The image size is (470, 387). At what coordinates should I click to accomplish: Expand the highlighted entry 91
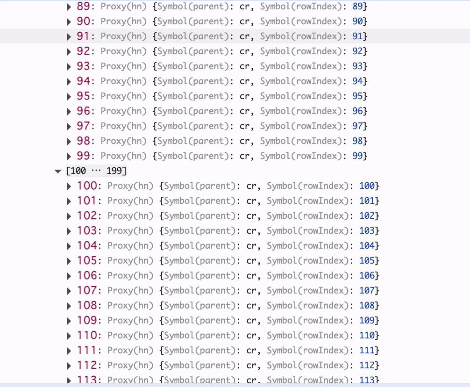coord(69,36)
